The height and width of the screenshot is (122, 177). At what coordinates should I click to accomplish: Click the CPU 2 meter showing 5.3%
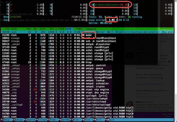point(25,11)
